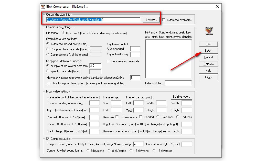
Task: Click the cropping Top field
Action: tap(138, 110)
